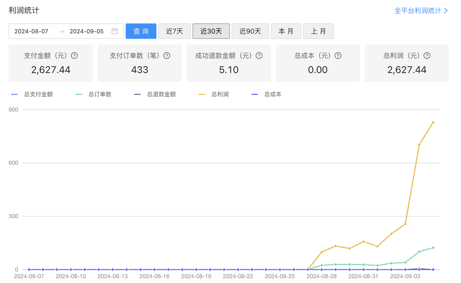Click the 5.10 refund amount value
Screen dimensions: 461x283
click(229, 70)
